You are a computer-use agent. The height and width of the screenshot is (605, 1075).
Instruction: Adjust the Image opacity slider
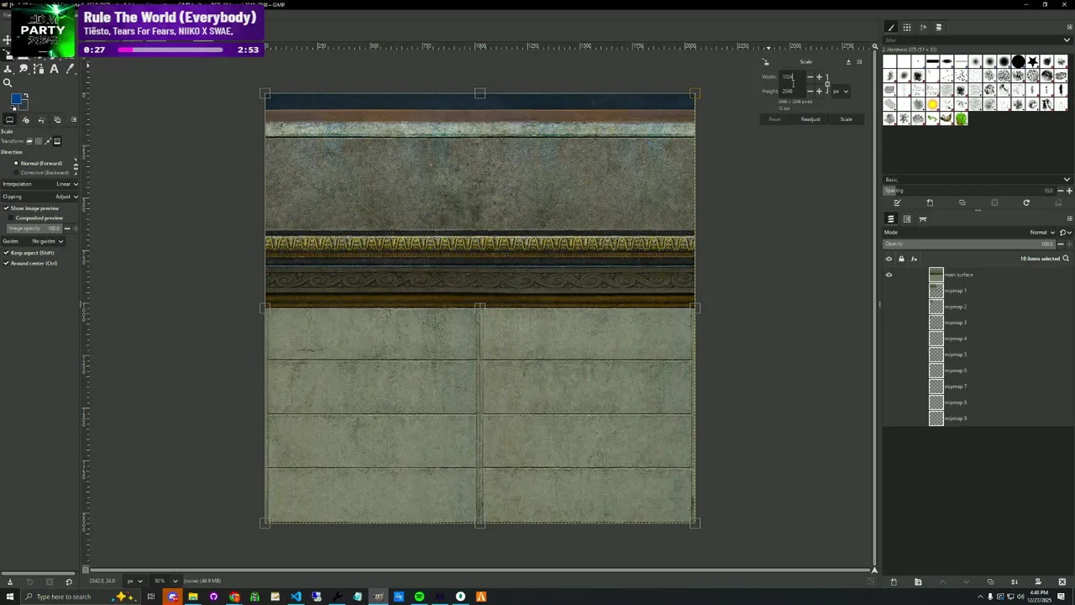(34, 229)
